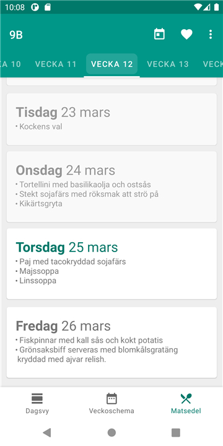This screenshot has height=446, width=223.
Task: Tap the partially visible VECKA 10 tab
Action: [x=11, y=64]
